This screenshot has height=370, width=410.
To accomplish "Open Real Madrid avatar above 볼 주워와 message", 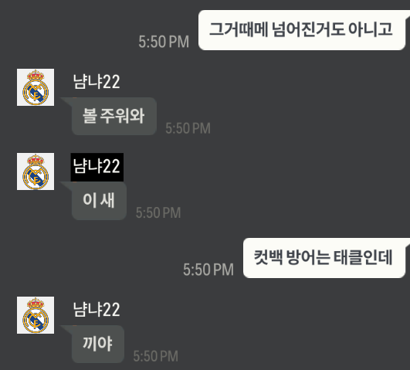I will [36, 87].
